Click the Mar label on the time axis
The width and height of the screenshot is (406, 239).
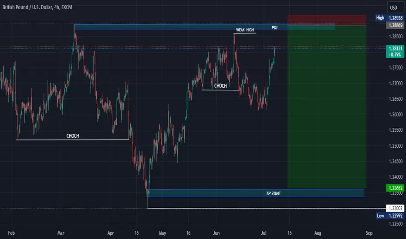(x=61, y=233)
